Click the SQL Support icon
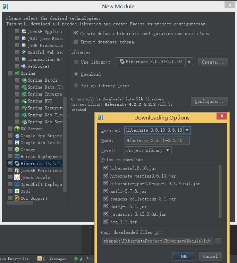Screen dimensions: 237x263 coord(17,198)
